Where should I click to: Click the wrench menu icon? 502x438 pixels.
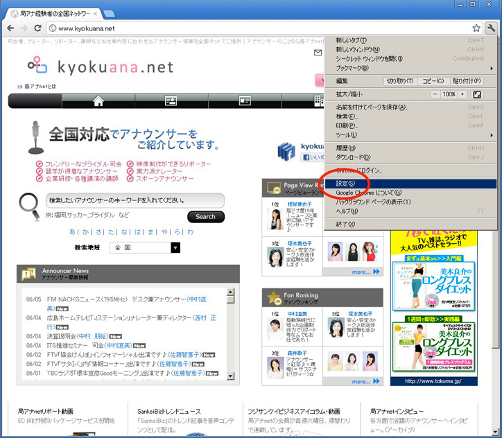click(491, 28)
